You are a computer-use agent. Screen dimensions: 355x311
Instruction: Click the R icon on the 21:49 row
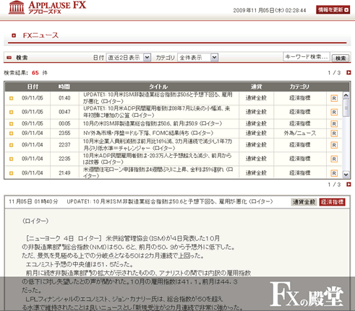(334, 173)
